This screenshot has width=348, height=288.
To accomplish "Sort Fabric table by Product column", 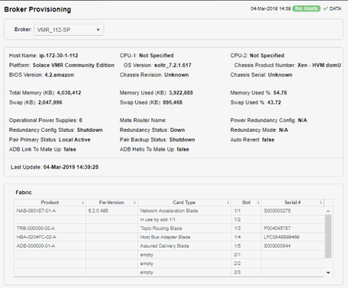I will 50,203.
